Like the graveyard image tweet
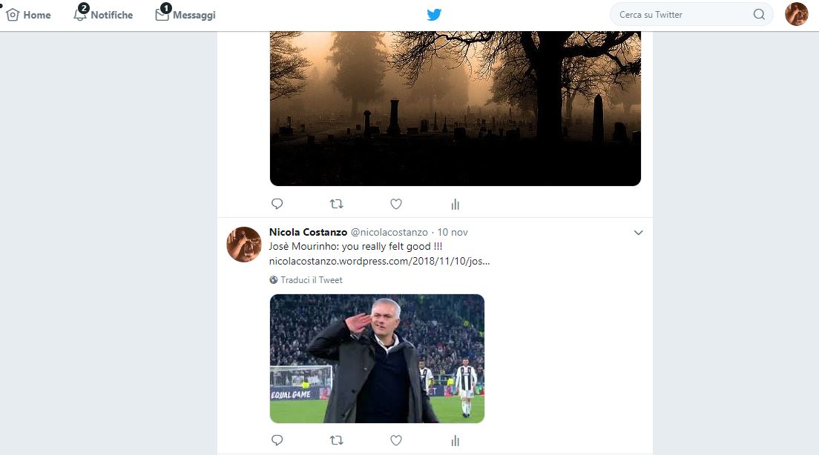Image resolution: width=819 pixels, height=455 pixels. coord(396,204)
